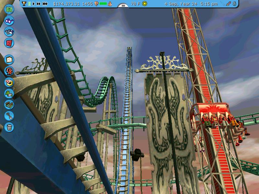Click the thumbs-up rating icon
The height and width of the screenshot is (194, 259).
(110, 4)
